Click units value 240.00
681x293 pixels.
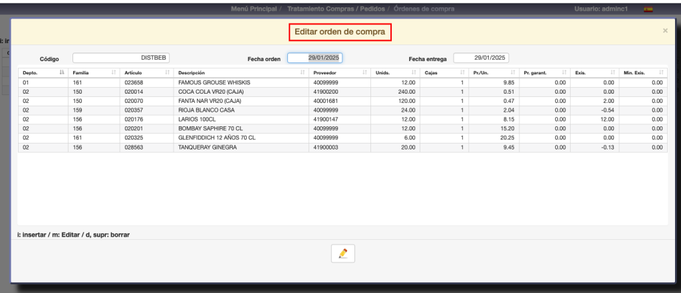click(406, 92)
